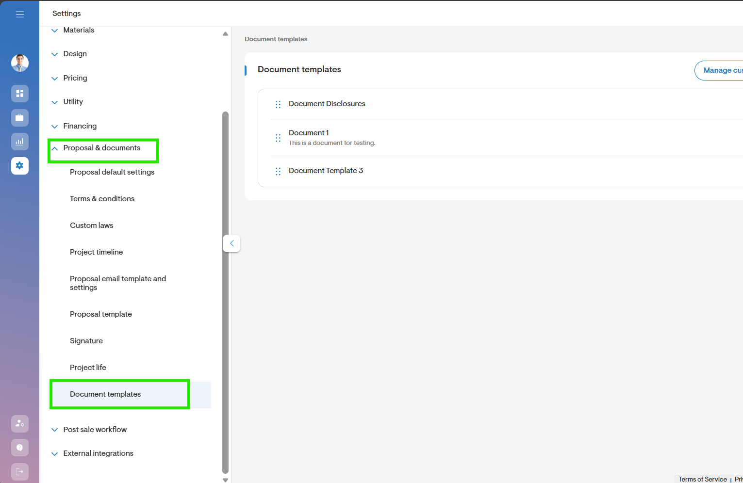Click the user profile avatar

click(20, 63)
